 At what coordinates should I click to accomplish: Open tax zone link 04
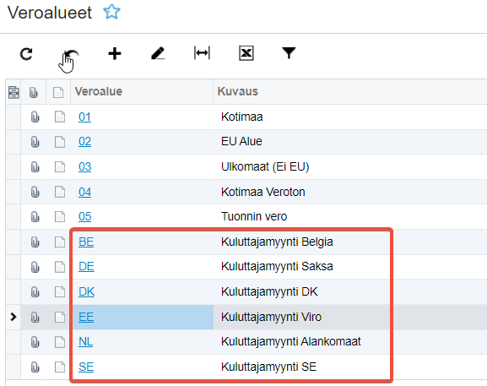pos(84,192)
